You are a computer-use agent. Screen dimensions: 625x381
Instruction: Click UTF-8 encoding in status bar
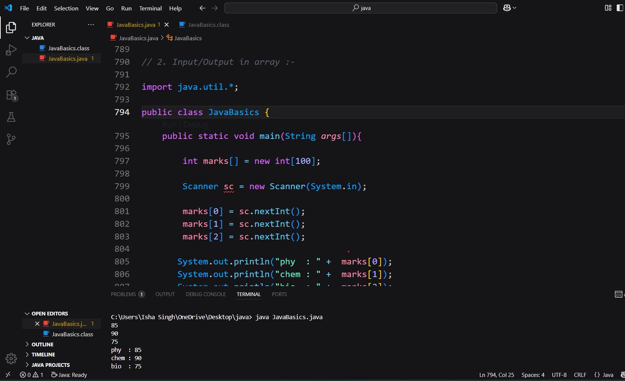click(559, 375)
